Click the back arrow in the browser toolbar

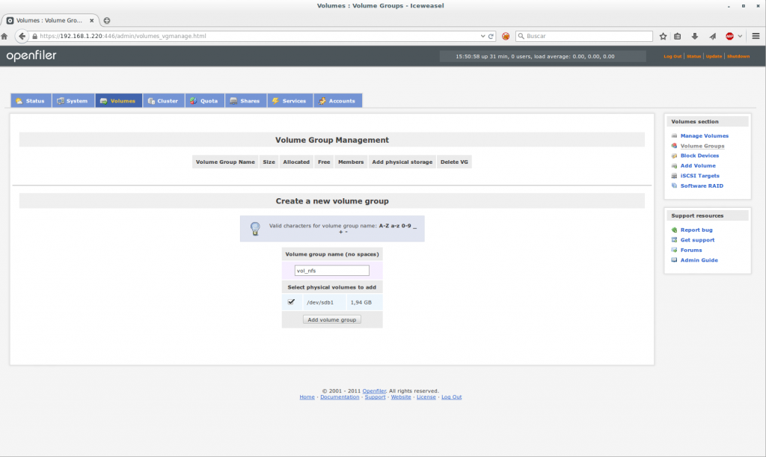[x=22, y=36]
